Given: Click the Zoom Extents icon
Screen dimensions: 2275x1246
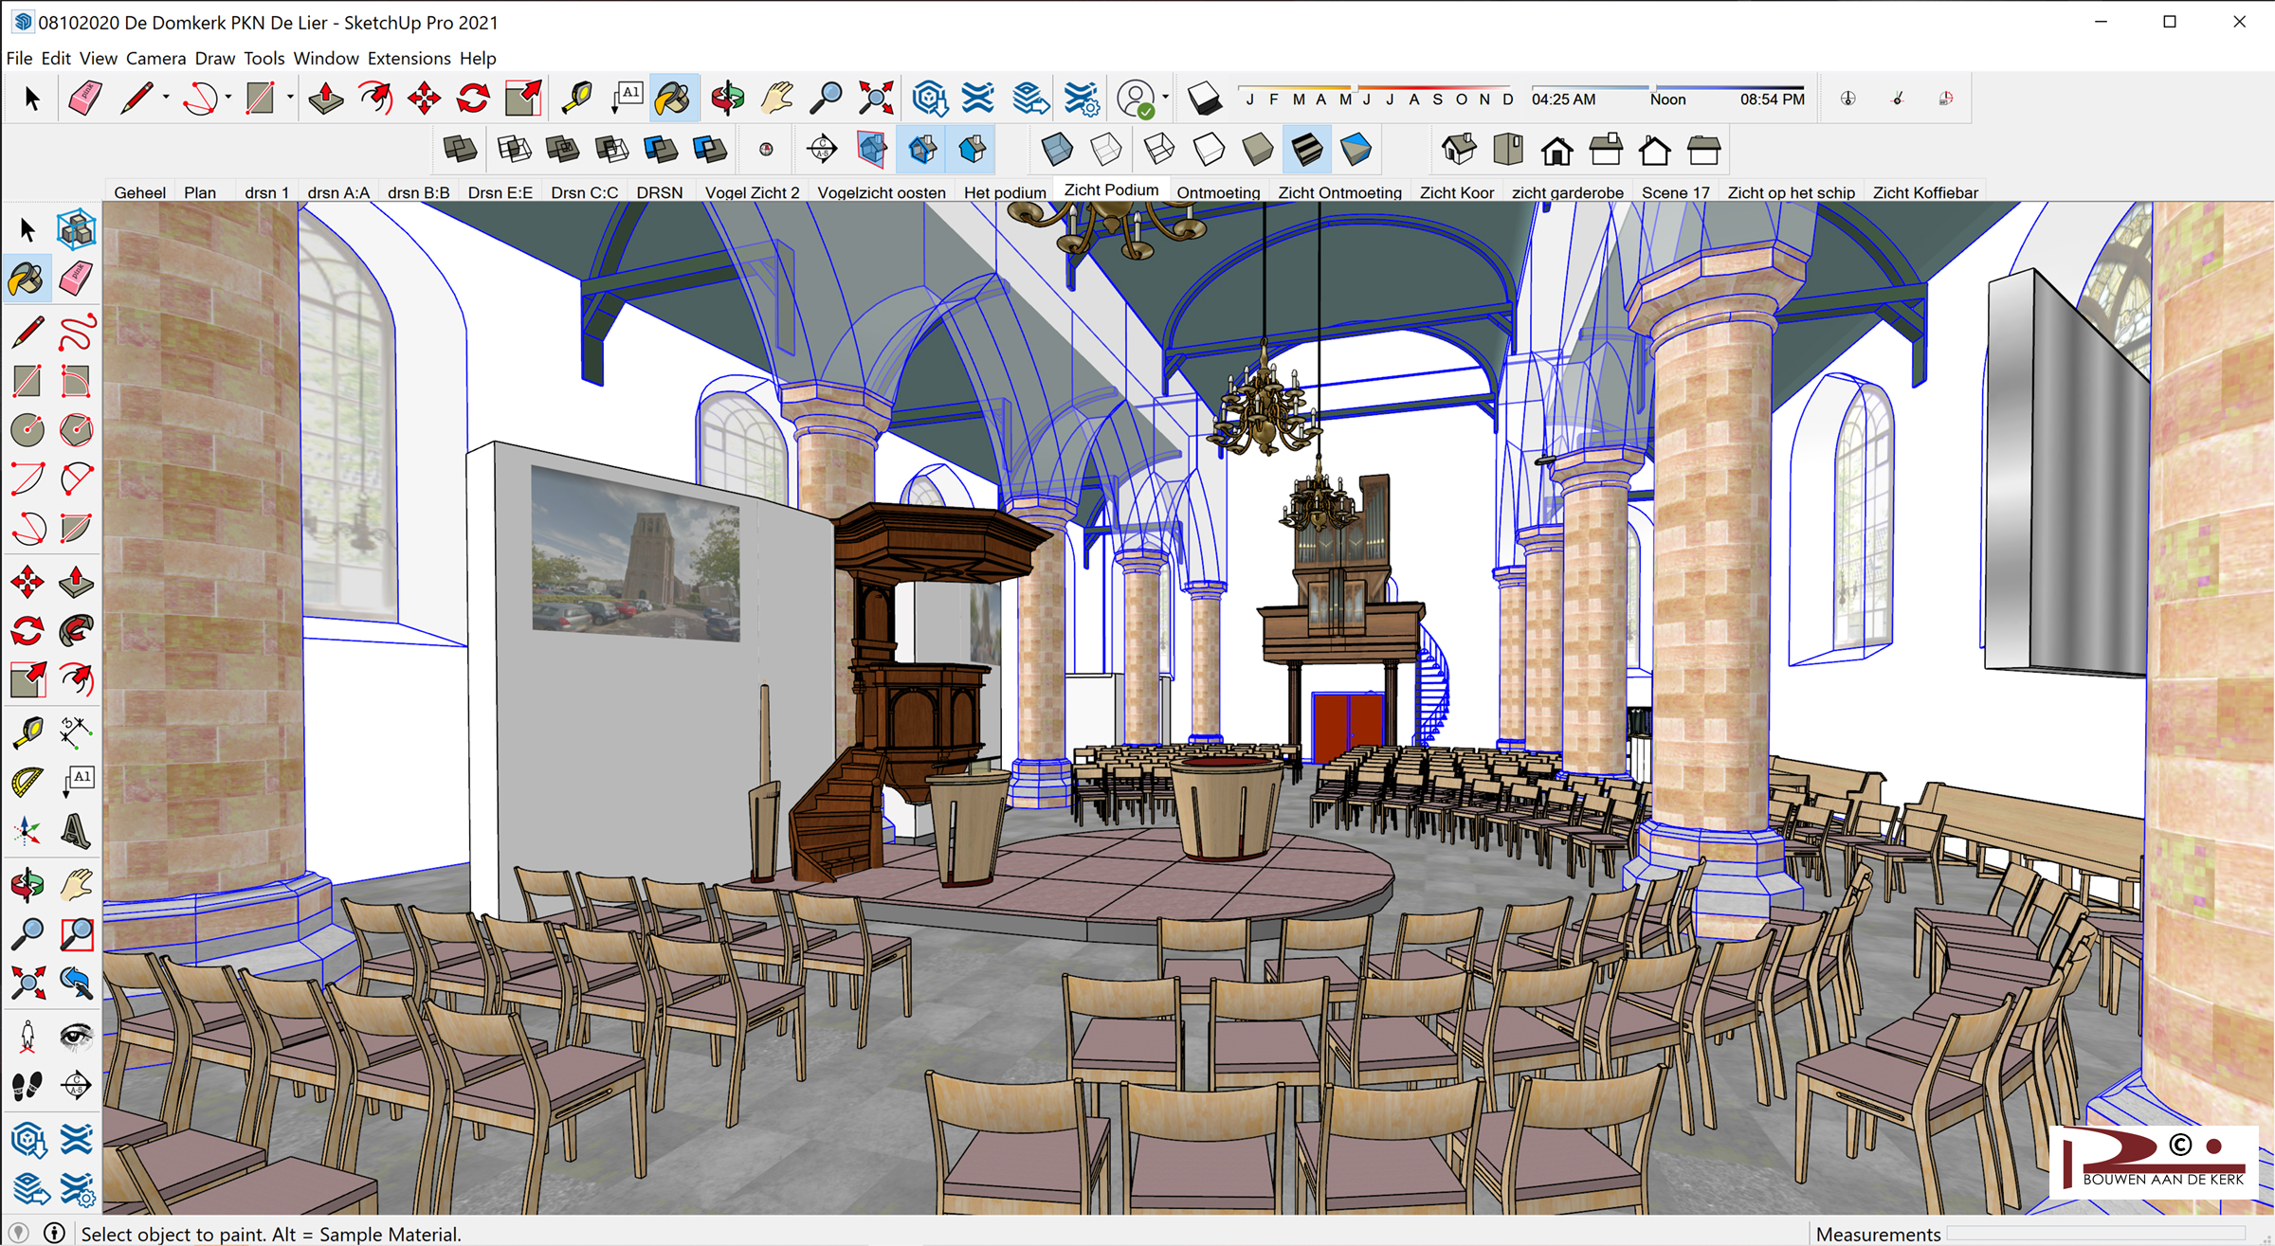Looking at the screenshot, I should tap(876, 99).
